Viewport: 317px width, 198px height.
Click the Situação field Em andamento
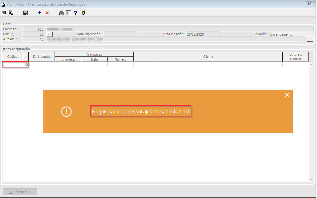[x=291, y=34]
